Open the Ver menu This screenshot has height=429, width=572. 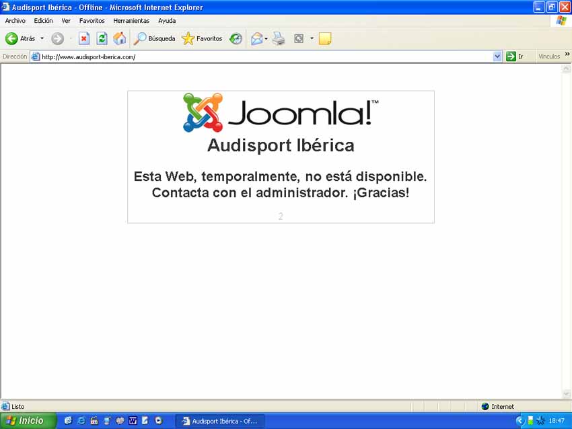pos(66,21)
